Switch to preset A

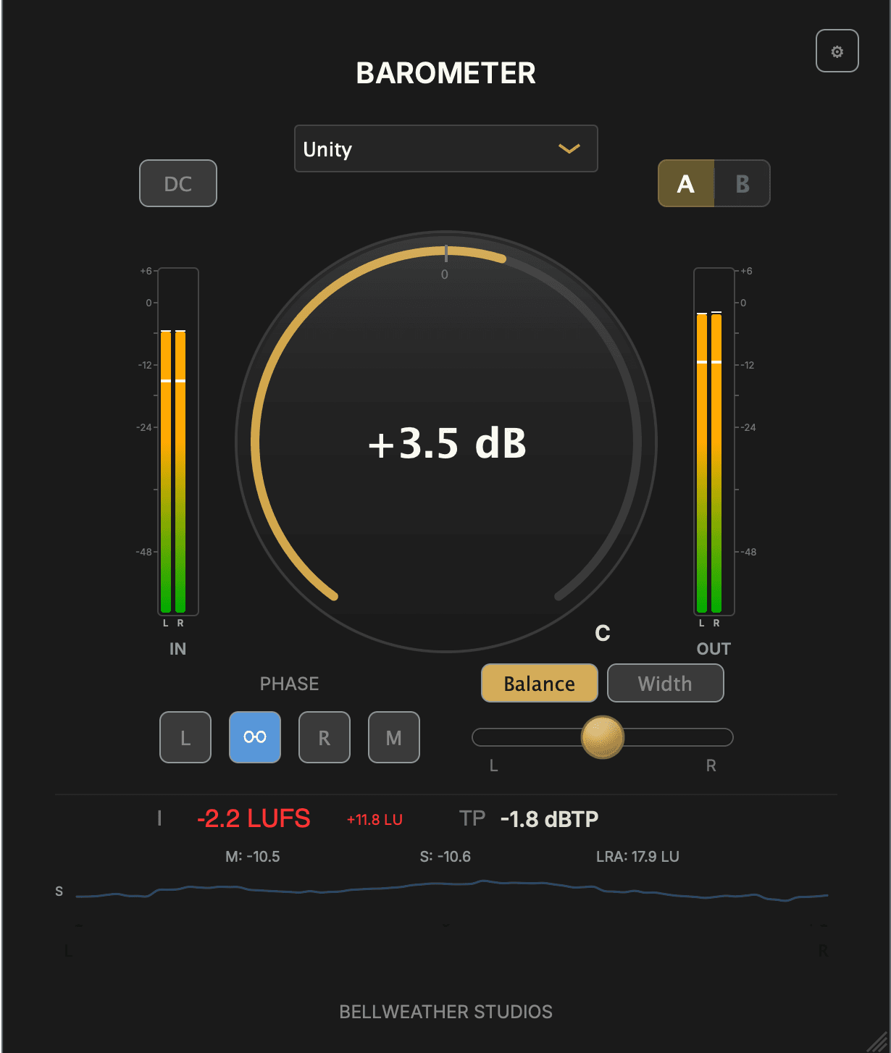[685, 183]
